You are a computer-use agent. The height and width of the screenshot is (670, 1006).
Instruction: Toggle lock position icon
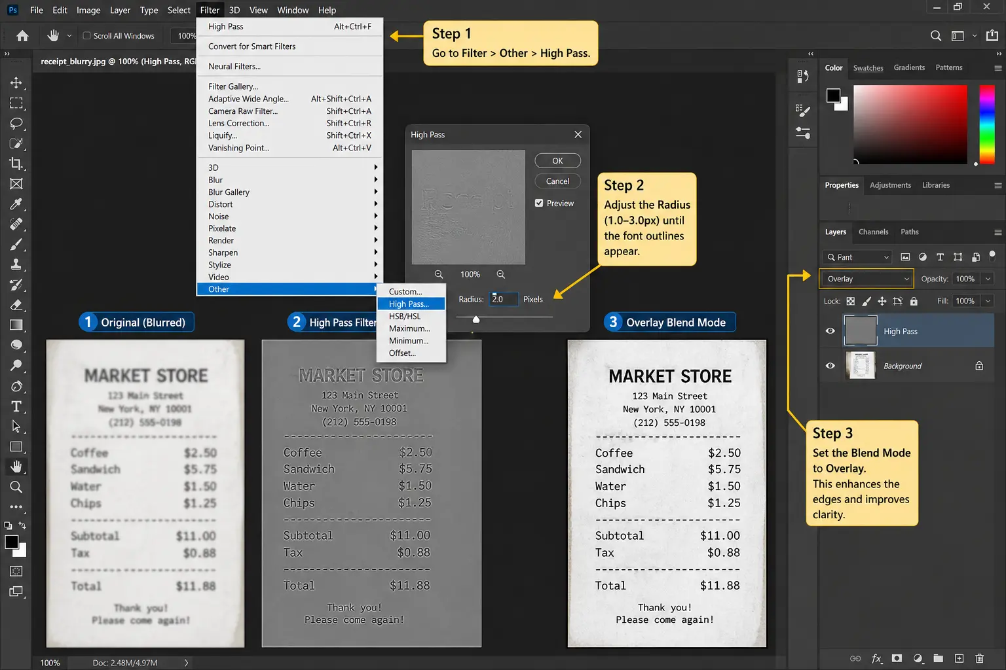882,301
